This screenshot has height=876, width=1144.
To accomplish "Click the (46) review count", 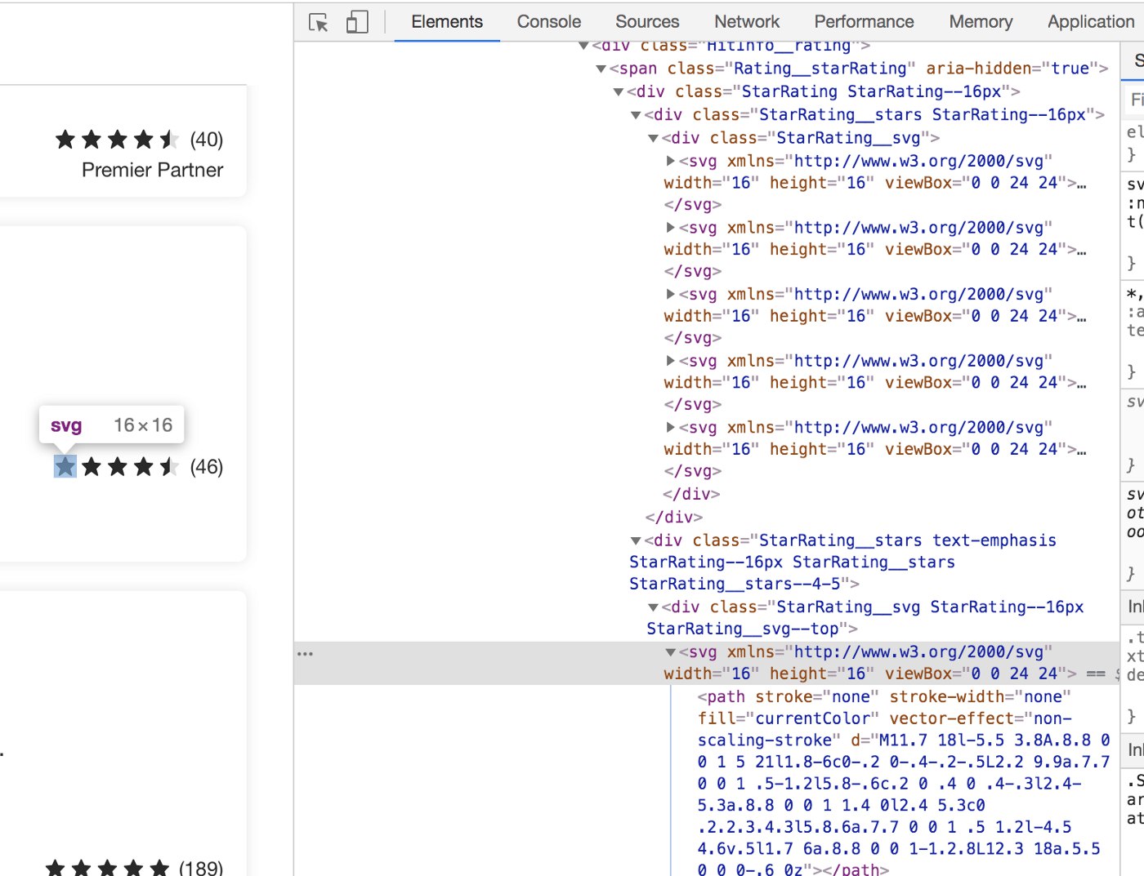I will click(206, 467).
